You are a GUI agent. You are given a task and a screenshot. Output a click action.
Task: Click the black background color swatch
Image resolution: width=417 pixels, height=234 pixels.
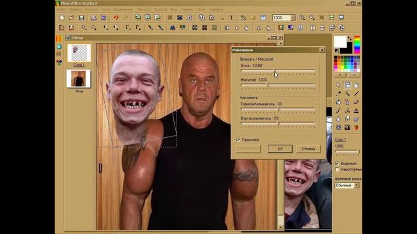(347, 50)
